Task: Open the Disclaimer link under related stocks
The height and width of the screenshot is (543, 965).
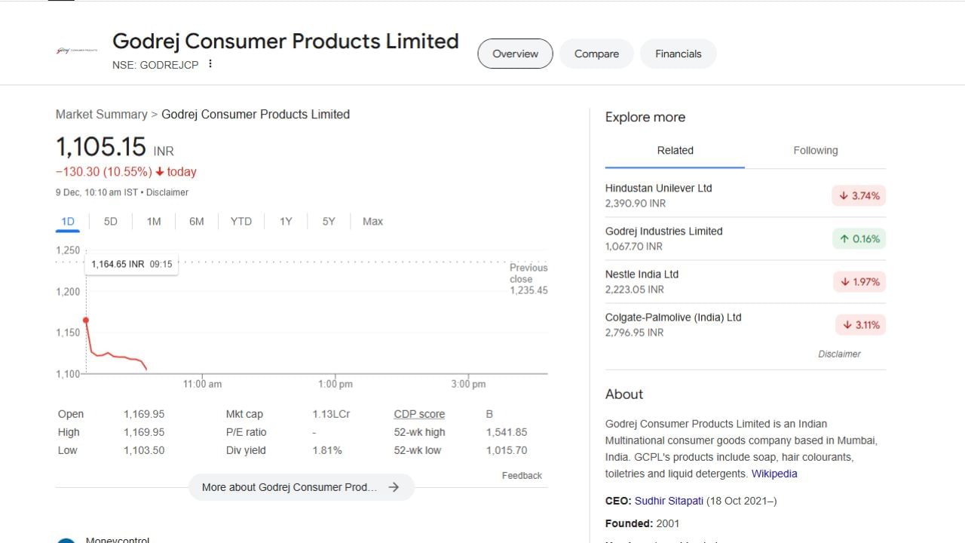Action: pyautogui.click(x=839, y=354)
